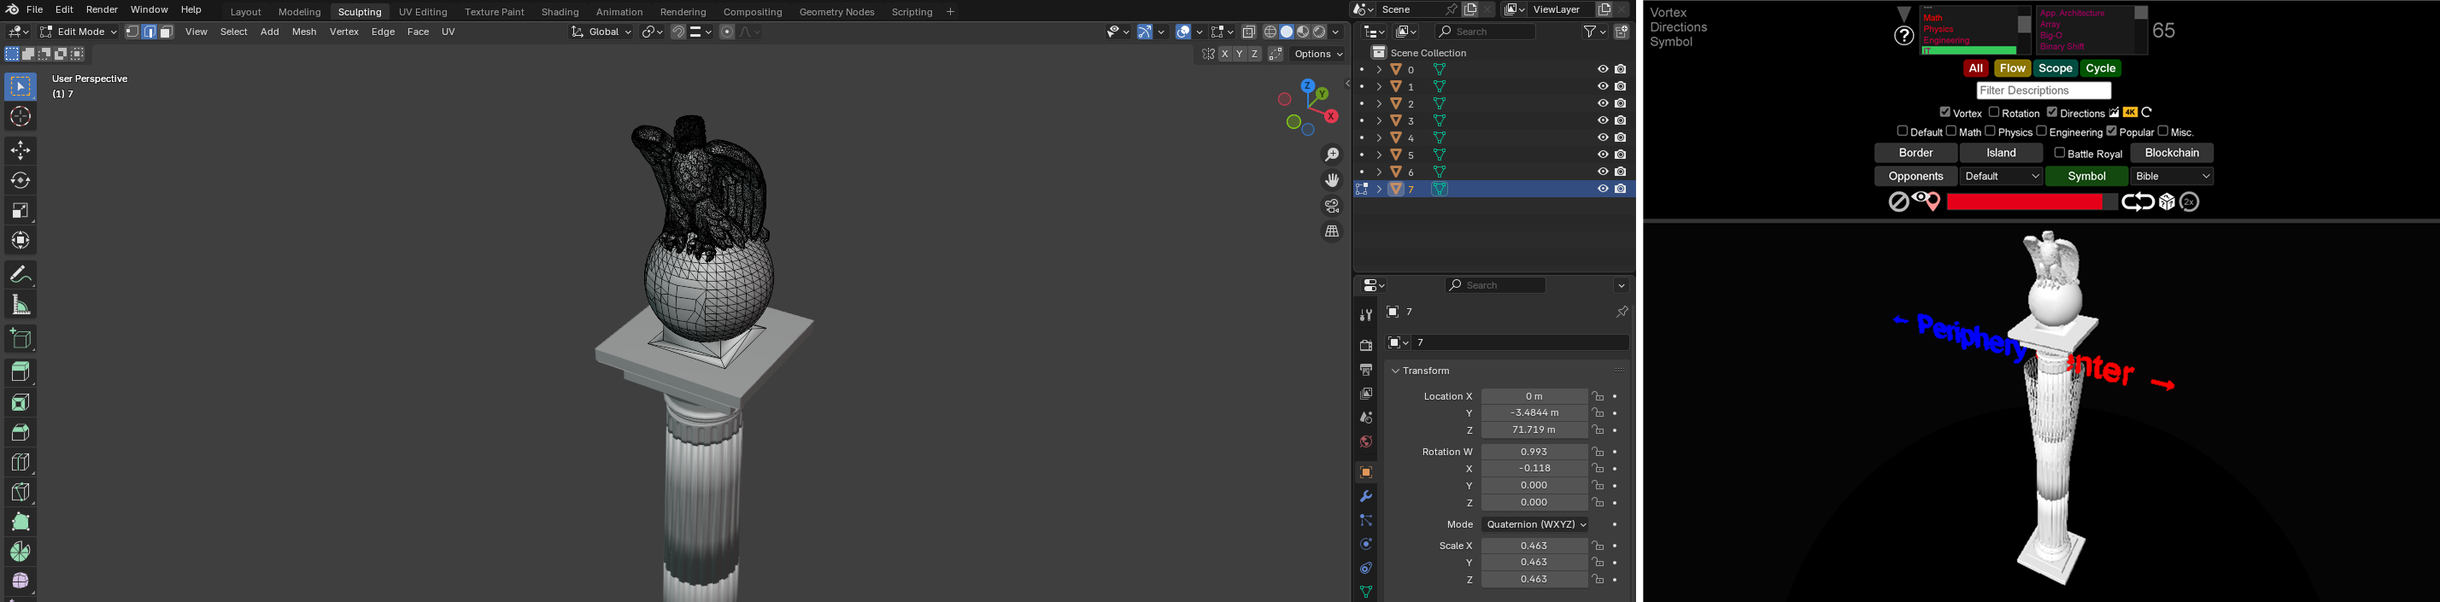Screen dimensions: 2440x602
Task: Pick the Measure ruler tool
Action: pos(21,305)
